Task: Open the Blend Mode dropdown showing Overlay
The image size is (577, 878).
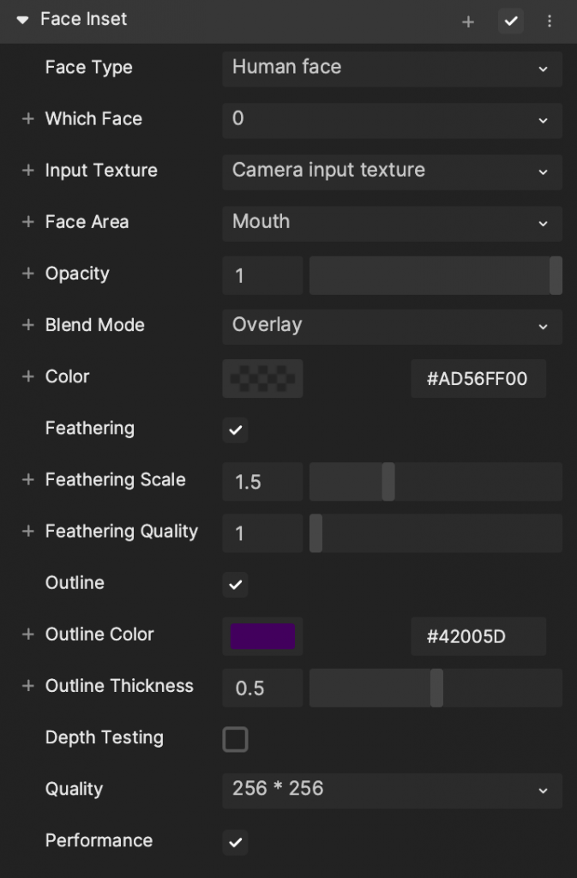Action: (392, 327)
